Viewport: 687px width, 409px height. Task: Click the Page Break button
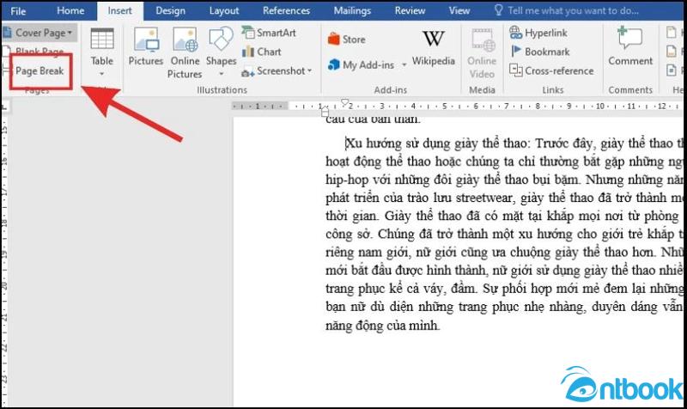(x=40, y=70)
